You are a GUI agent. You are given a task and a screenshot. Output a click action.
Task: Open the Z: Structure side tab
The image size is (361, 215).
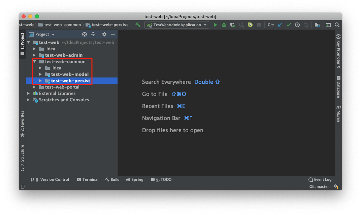pyautogui.click(x=22, y=158)
